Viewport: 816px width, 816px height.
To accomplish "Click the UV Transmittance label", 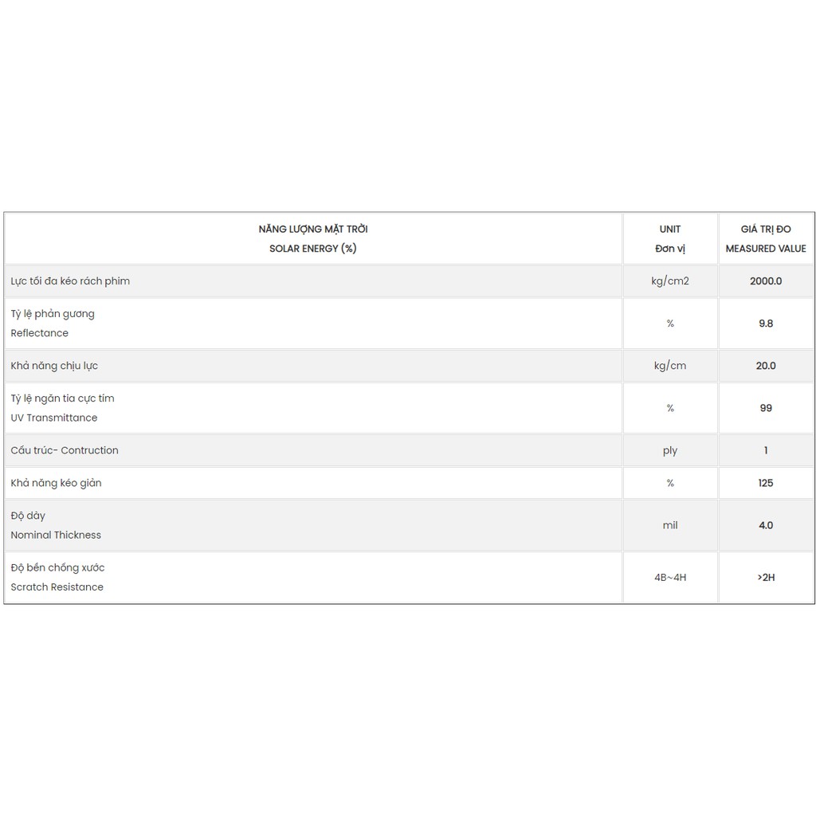I will click(x=54, y=418).
